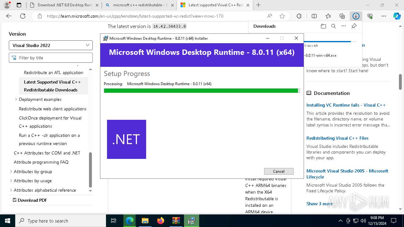The height and width of the screenshot is (227, 404).
Task: Click the setup progress bar in installer
Action: [x=202, y=91]
